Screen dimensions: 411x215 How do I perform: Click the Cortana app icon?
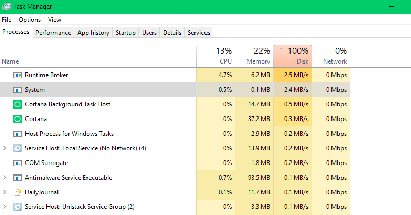pyautogui.click(x=18, y=119)
